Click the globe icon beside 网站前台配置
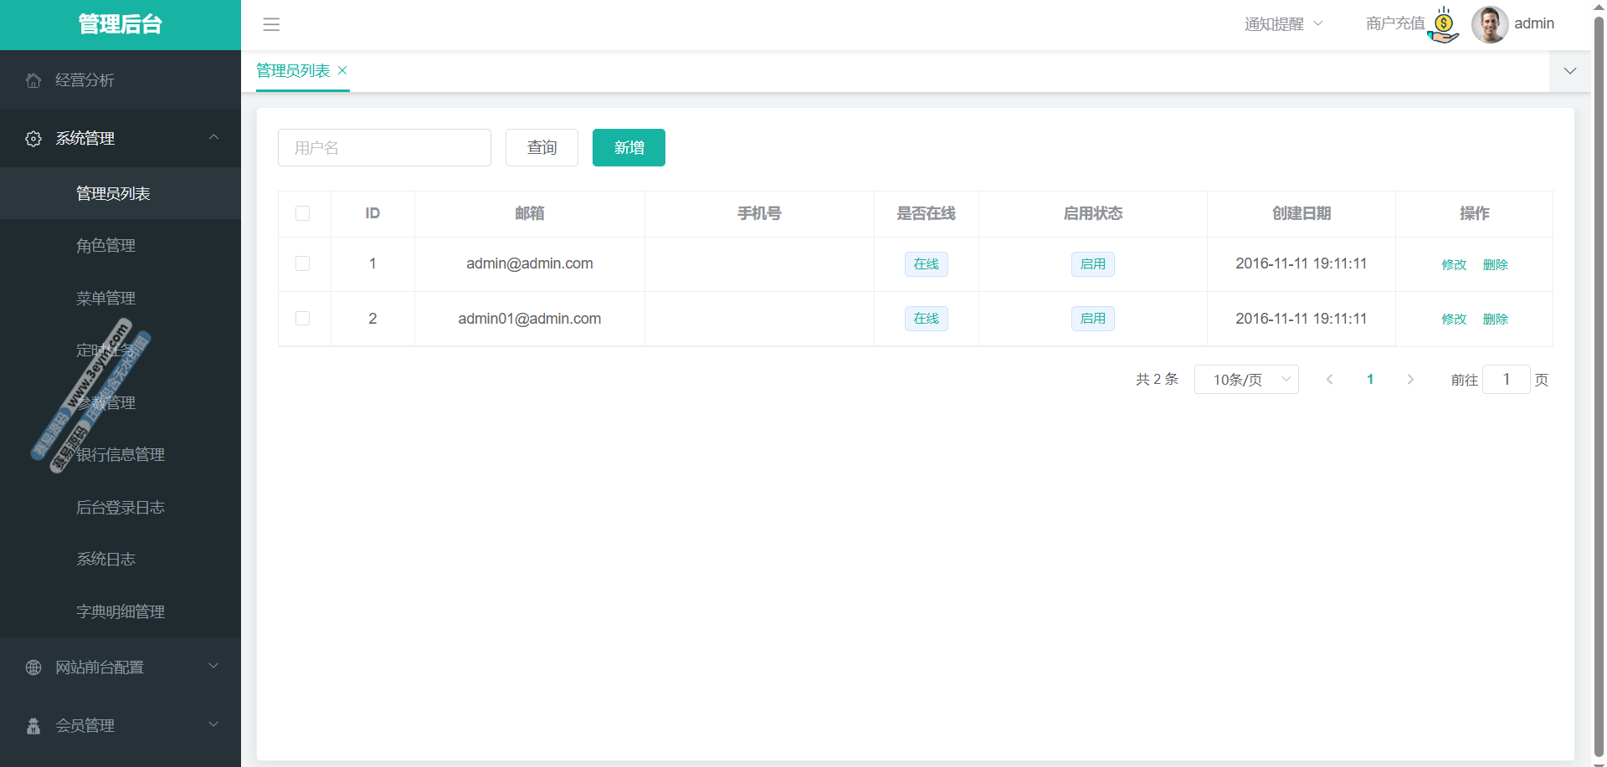This screenshot has width=1607, height=767. pos(33,667)
